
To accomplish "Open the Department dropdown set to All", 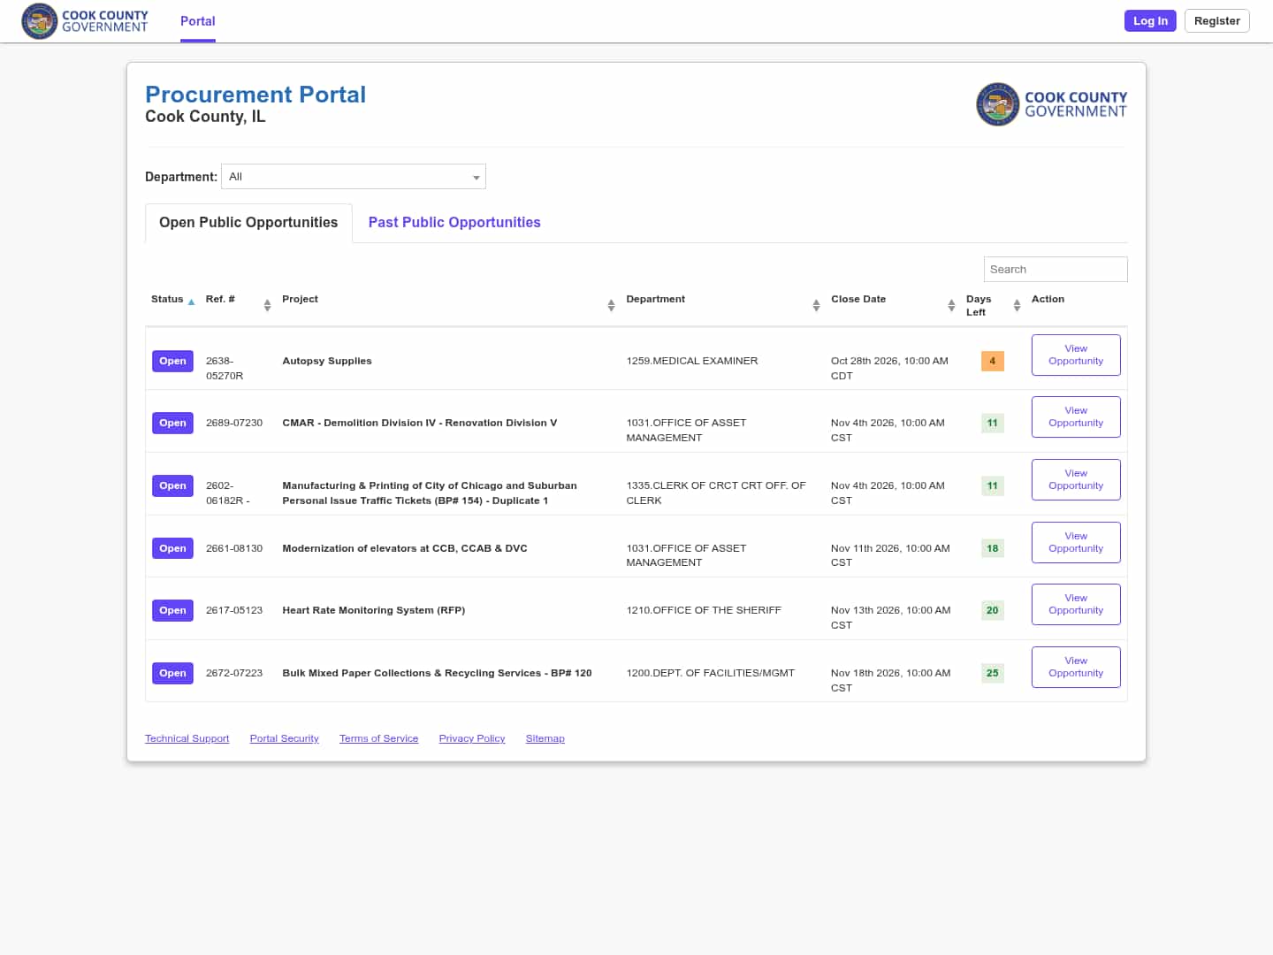I will click(354, 177).
